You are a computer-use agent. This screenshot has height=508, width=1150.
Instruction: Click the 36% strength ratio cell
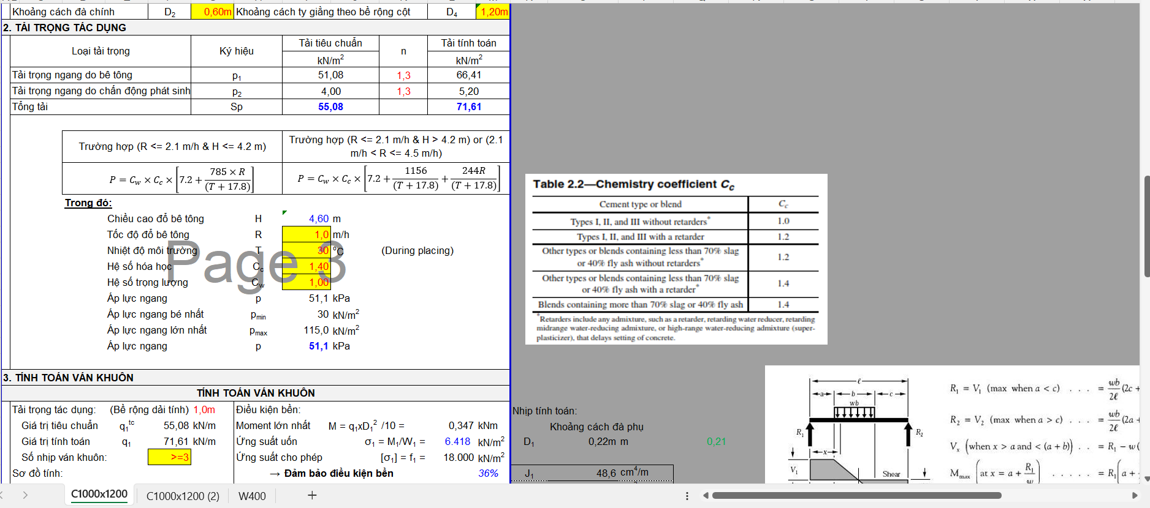[488, 473]
